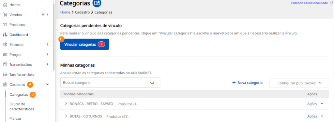The height and width of the screenshot is (122, 334).
Task: Expand the Preços submenu arrow
Action: tap(48, 54)
